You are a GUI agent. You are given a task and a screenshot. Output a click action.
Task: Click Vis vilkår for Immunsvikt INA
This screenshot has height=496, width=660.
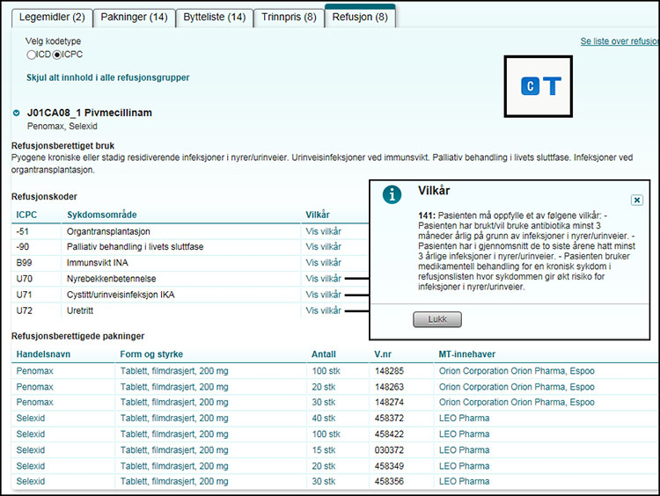(x=323, y=263)
